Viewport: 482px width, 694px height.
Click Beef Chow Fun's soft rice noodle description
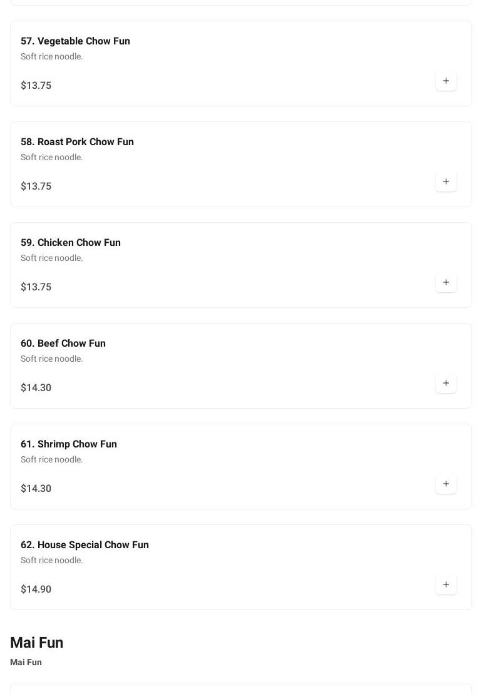(52, 359)
